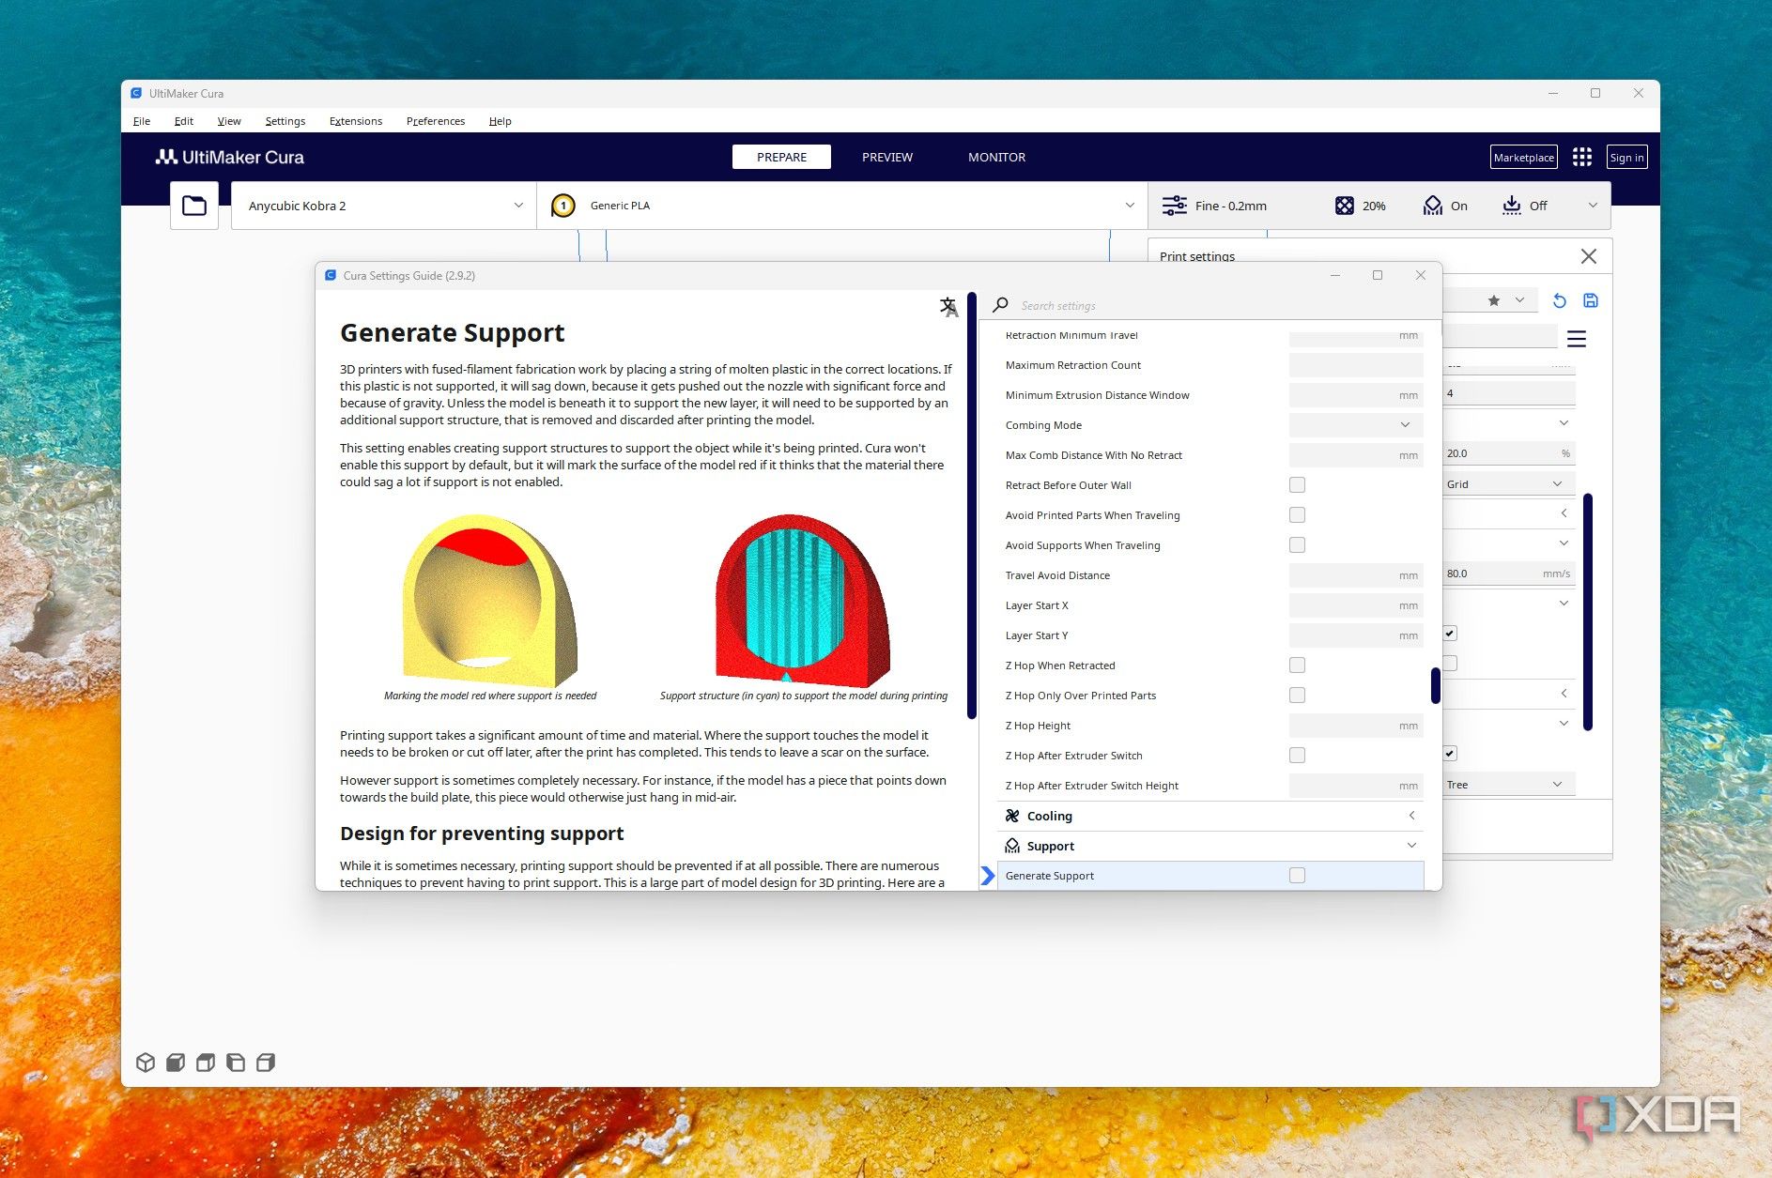1772x1178 pixels.
Task: Select the 3D perspective view cube icon
Action: coord(146,1062)
